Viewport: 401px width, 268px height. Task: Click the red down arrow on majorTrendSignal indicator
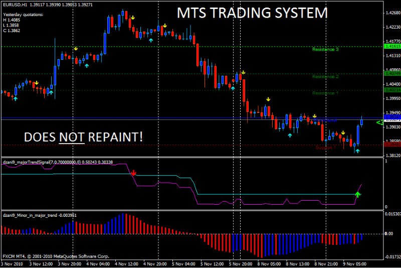133,173
